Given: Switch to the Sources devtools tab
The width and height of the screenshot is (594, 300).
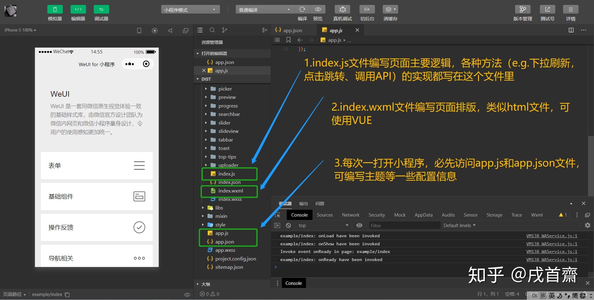Looking at the screenshot, I should (x=325, y=215).
